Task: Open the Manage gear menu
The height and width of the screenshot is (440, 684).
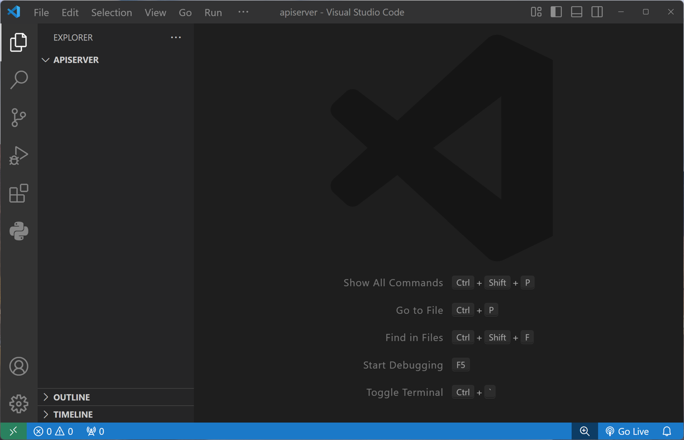Action: point(18,404)
